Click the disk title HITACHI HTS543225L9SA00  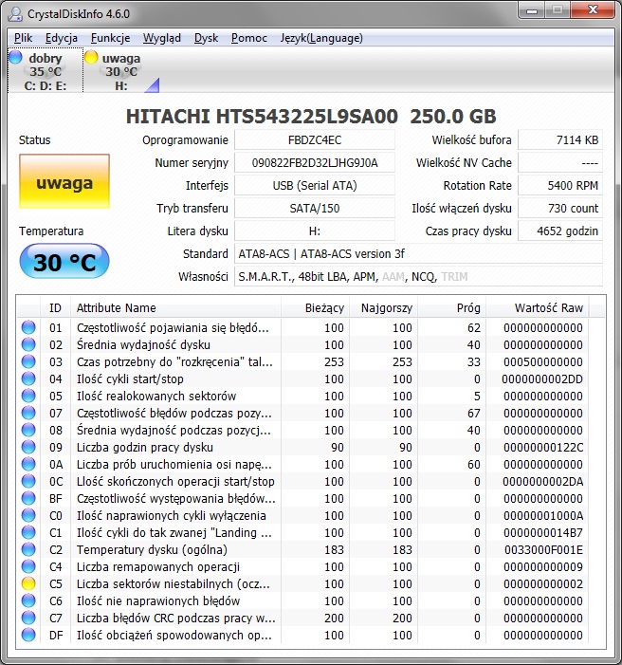click(262, 116)
